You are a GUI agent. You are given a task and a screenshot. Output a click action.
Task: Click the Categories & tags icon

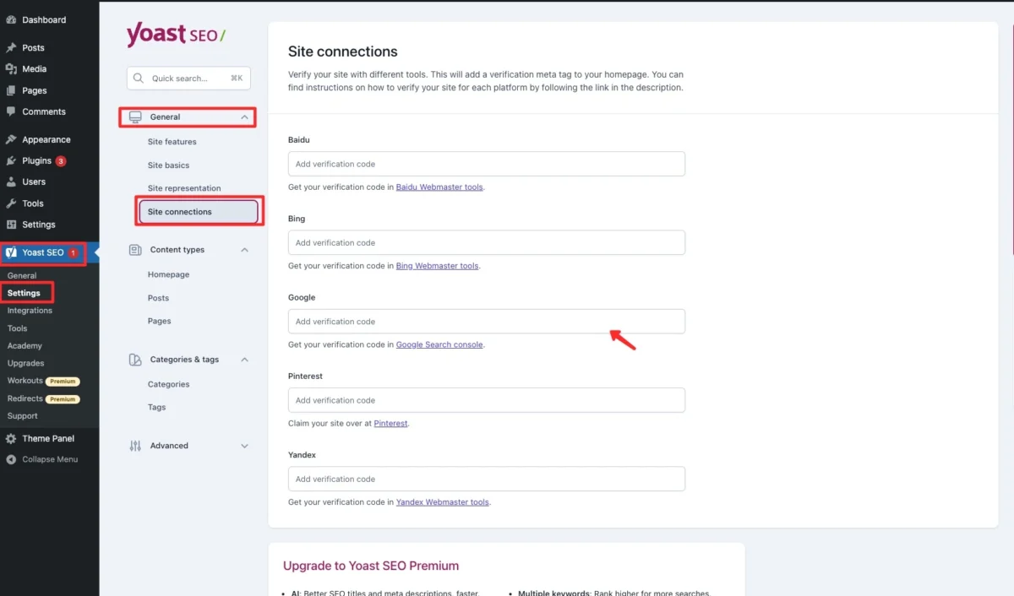(x=135, y=360)
